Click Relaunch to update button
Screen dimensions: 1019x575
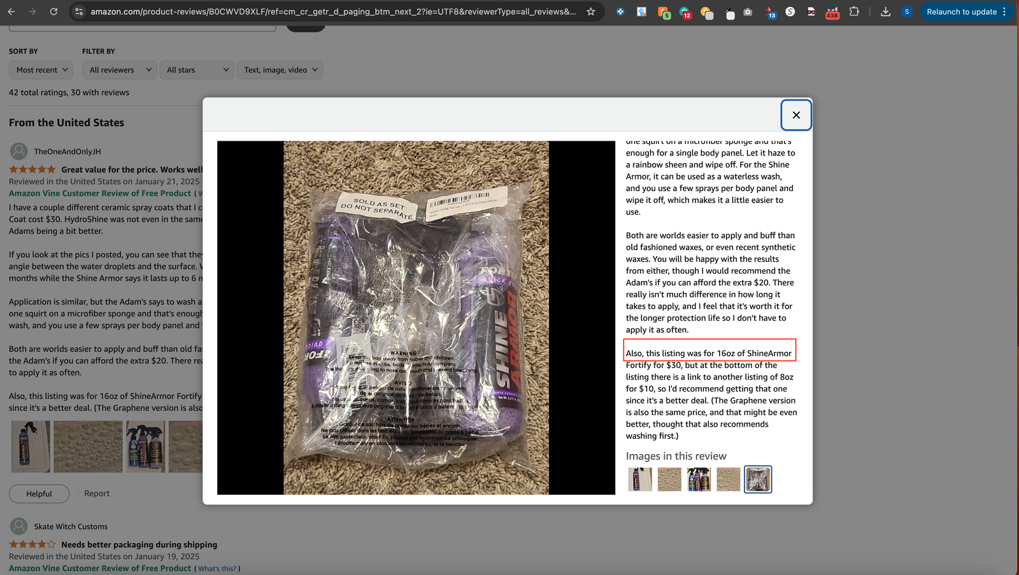pyautogui.click(x=961, y=11)
